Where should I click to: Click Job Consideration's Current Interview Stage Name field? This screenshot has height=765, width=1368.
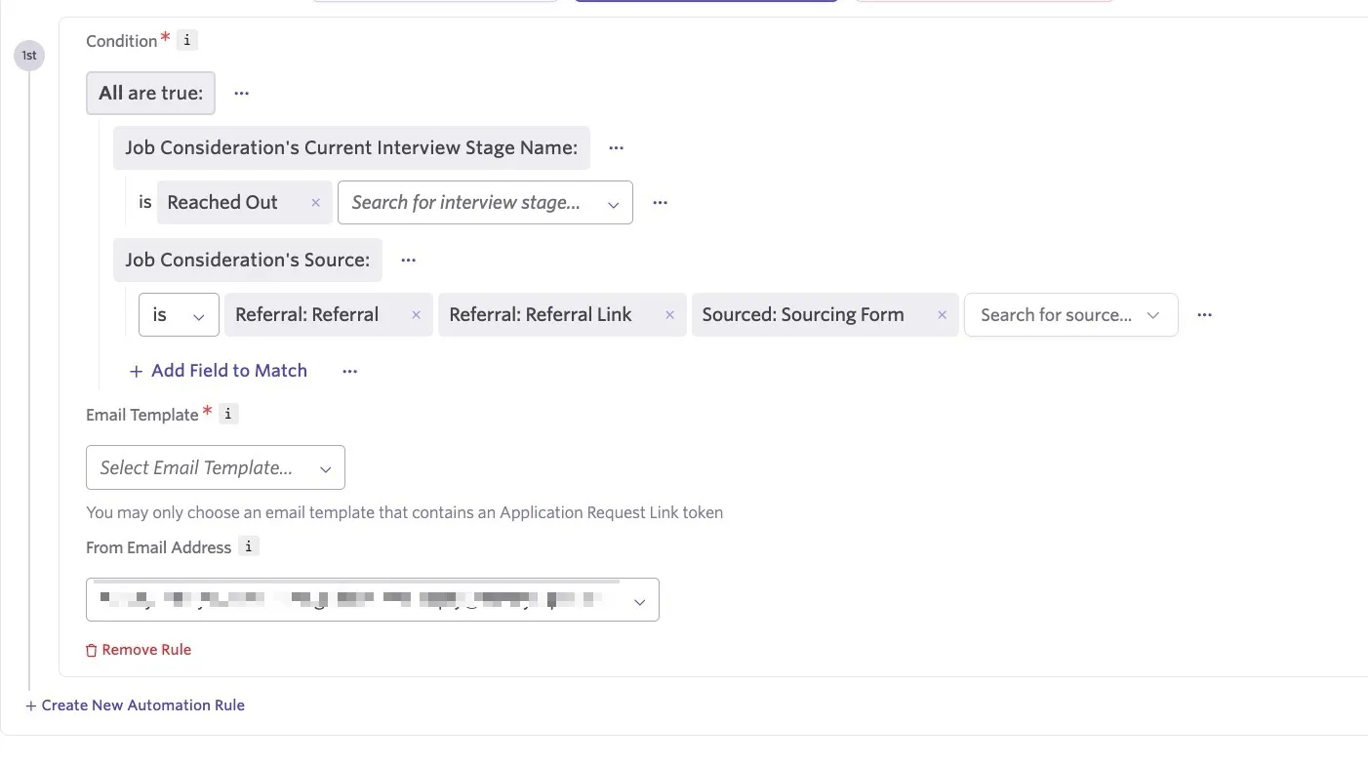(x=351, y=147)
